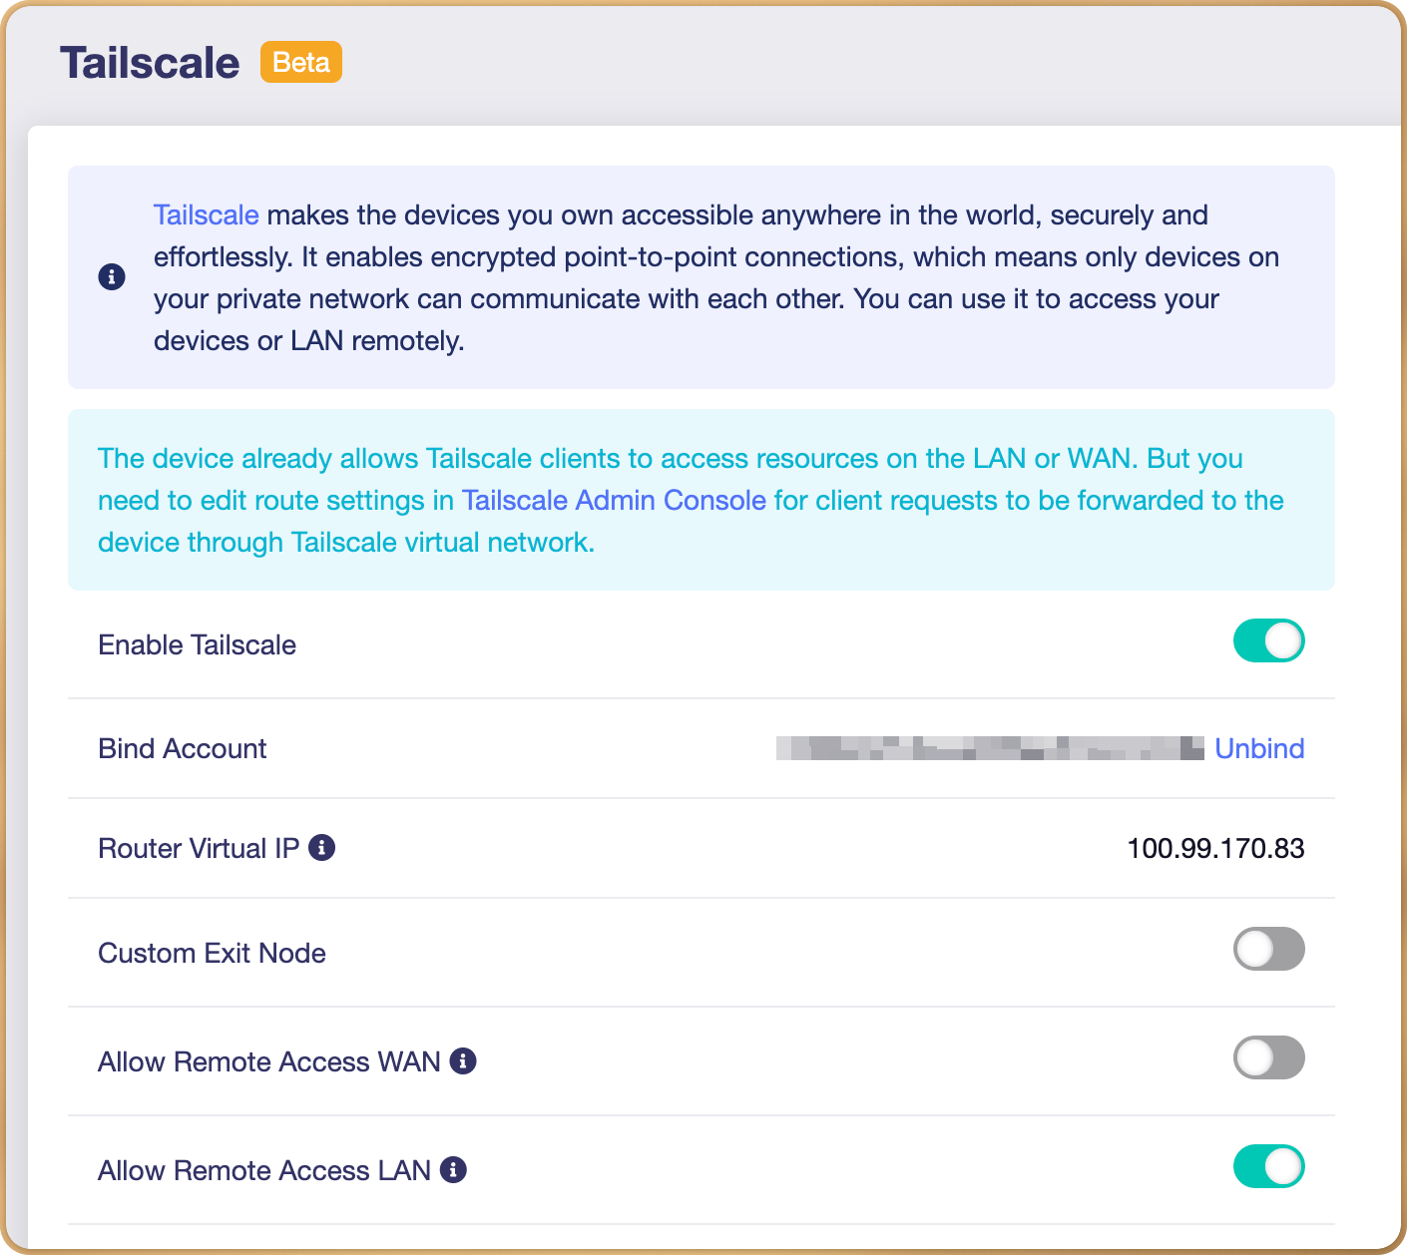
Task: Open the Tailscale Admin Console link
Action: (614, 501)
